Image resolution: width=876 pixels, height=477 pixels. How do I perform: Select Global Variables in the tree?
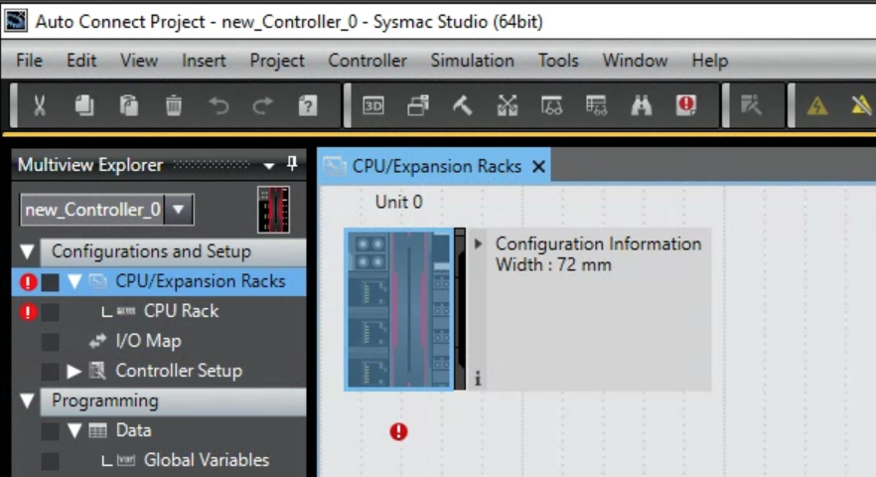207,460
